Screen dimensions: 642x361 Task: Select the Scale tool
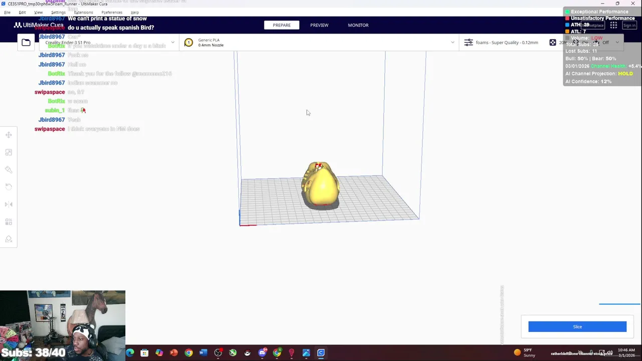pyautogui.click(x=9, y=152)
